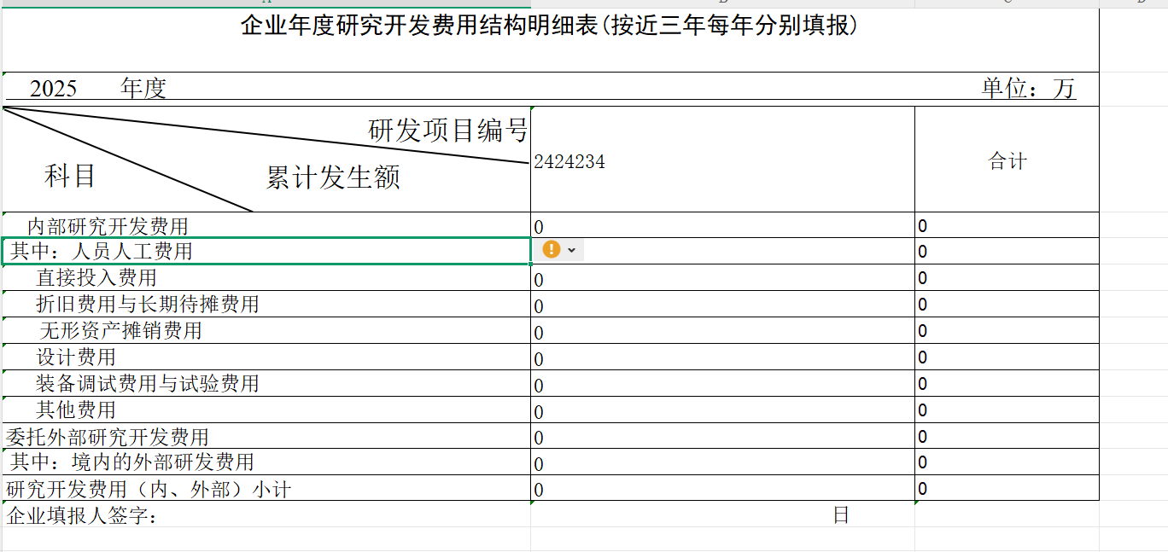1168x552 pixels.
Task: Select the table title cell 企业年度研究开发费用结构明细表
Action: tap(550, 27)
